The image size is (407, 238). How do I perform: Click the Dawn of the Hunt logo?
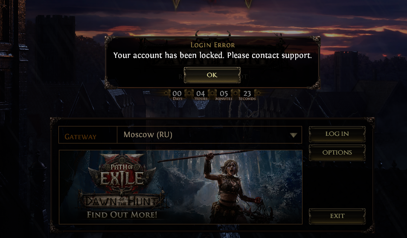[122, 201]
